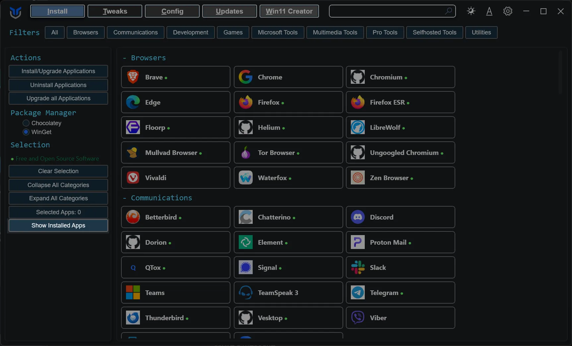The width and height of the screenshot is (572, 346).
Task: Select the Firefox app tile
Action: [288, 102]
